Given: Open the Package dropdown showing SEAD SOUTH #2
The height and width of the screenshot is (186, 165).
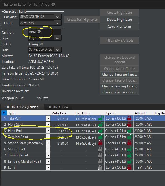Looking at the screenshot, I should point(40,17).
